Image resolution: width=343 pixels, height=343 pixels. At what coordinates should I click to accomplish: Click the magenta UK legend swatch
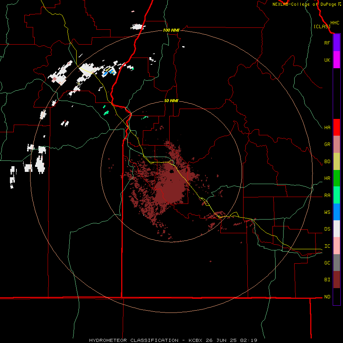[337, 60]
